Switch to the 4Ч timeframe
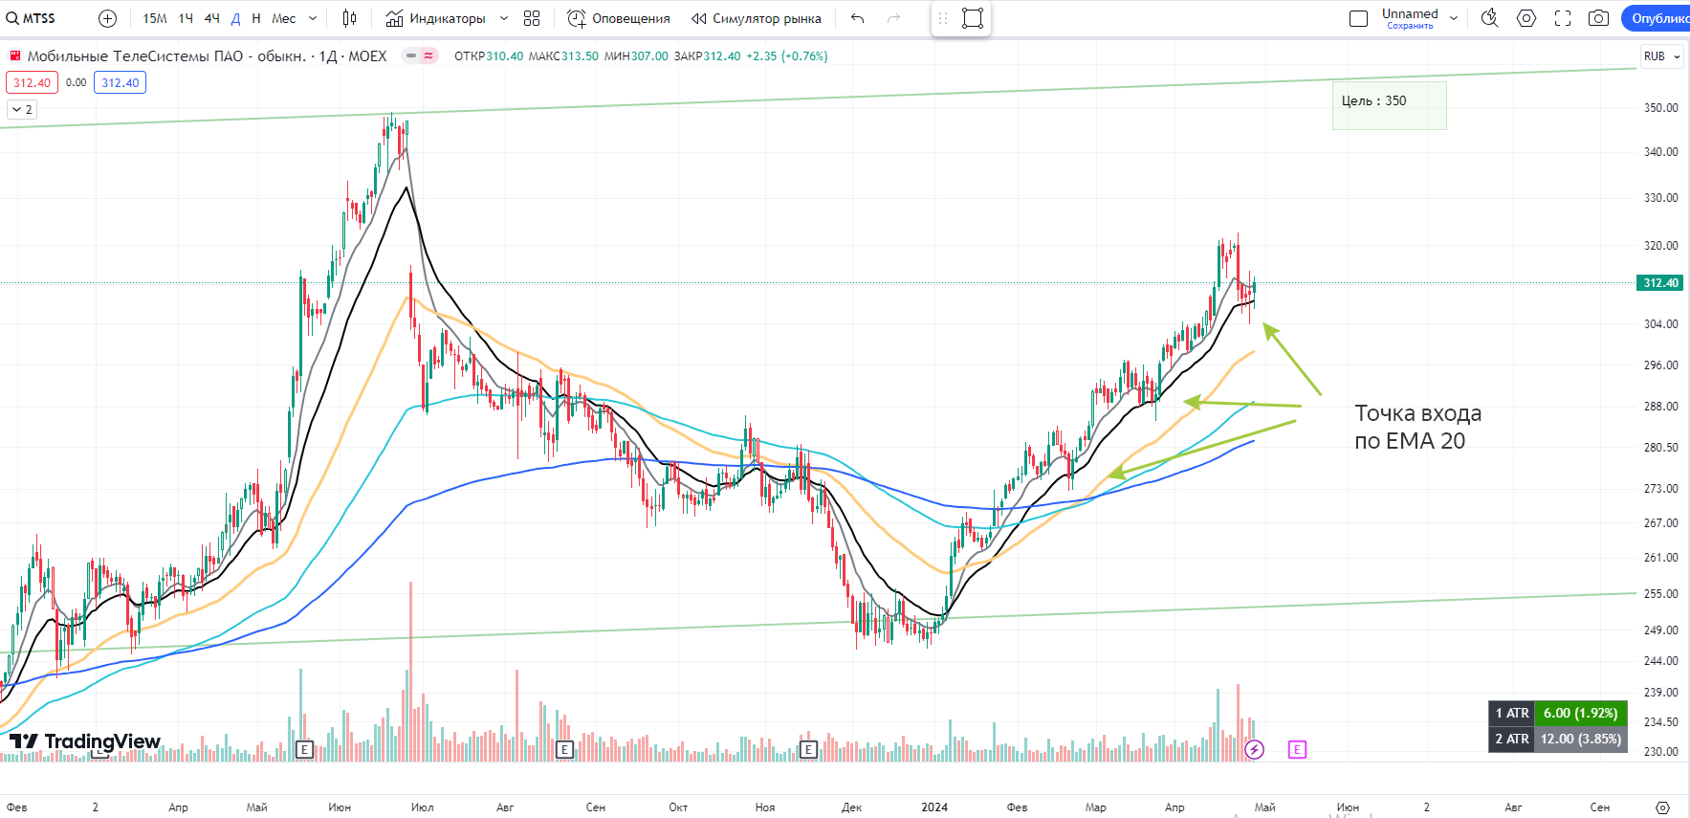This screenshot has width=1690, height=818. pos(212,18)
